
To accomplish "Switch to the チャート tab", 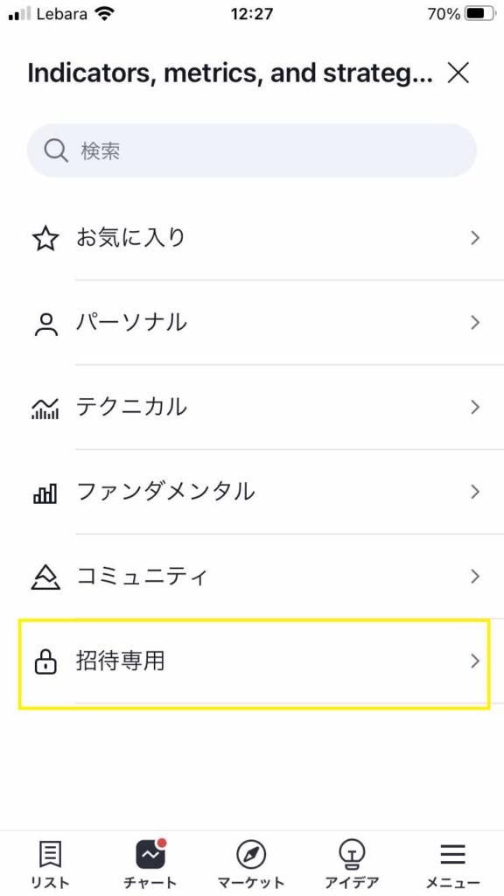I will (x=150, y=863).
